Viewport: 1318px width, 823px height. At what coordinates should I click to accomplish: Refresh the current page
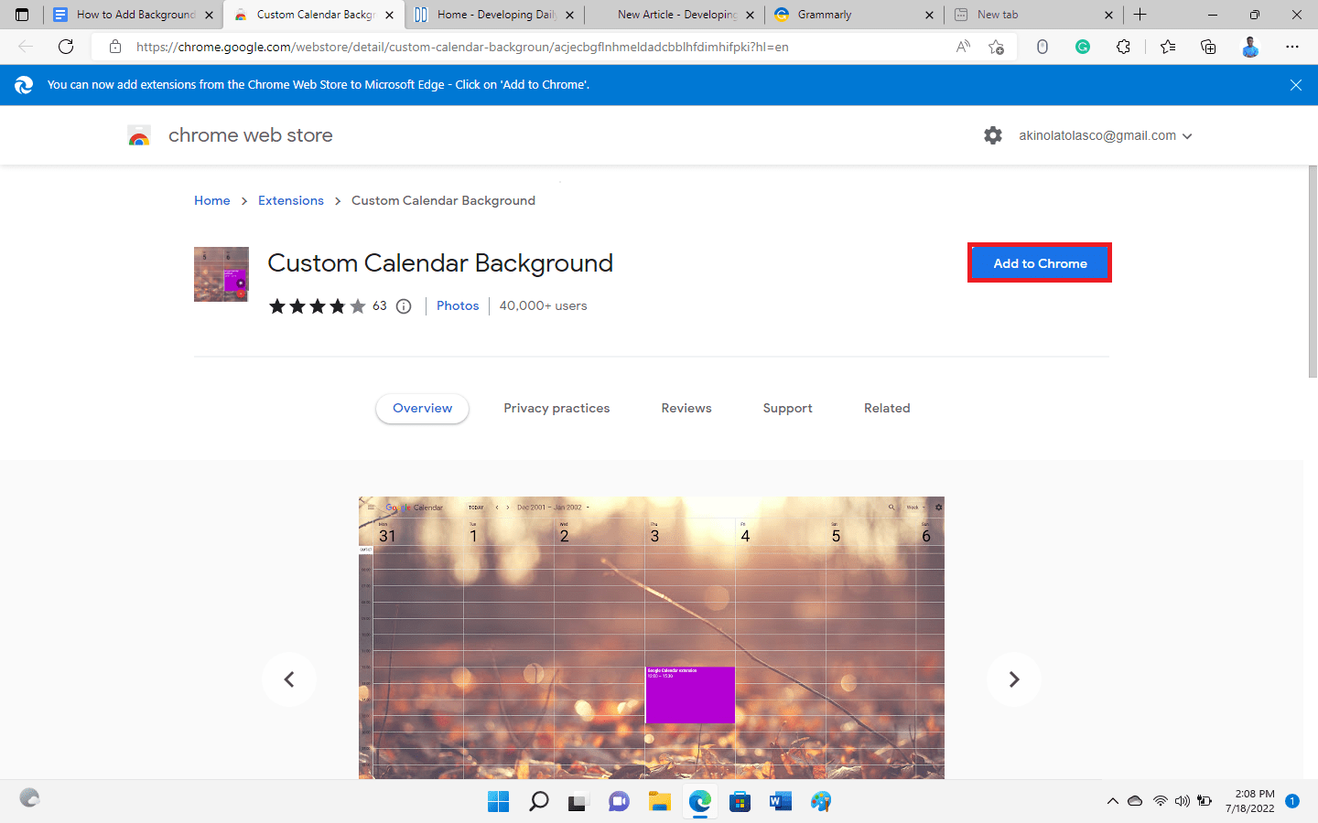click(x=66, y=47)
